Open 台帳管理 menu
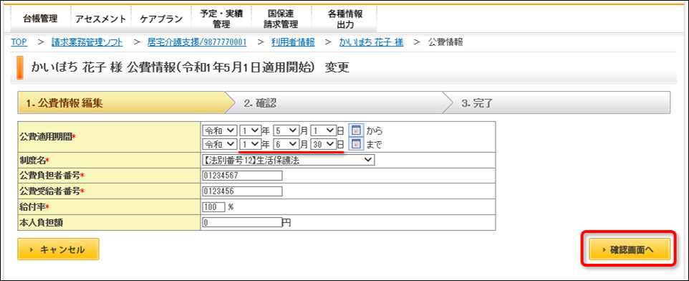 click(40, 19)
